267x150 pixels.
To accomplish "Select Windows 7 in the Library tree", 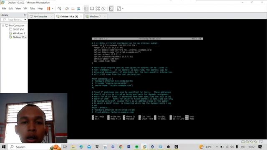I will coord(19,33).
